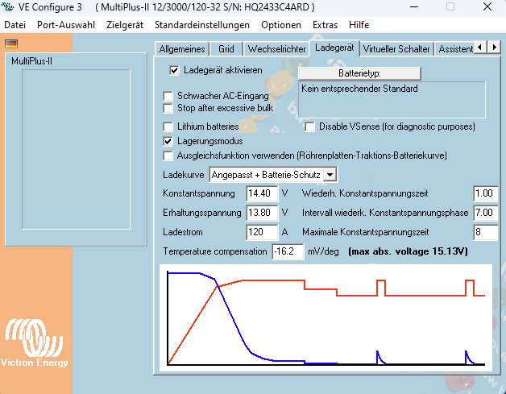Screen dimensions: 506x394
Task: Click Maximale Konstantspannungszeit 8 field
Action: (485, 232)
